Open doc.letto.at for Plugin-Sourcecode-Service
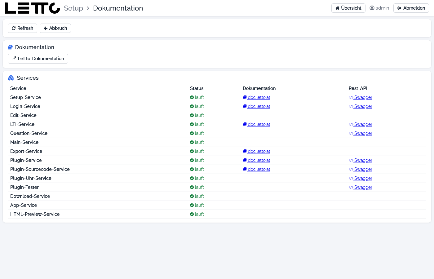This screenshot has height=279, width=434. click(256, 169)
